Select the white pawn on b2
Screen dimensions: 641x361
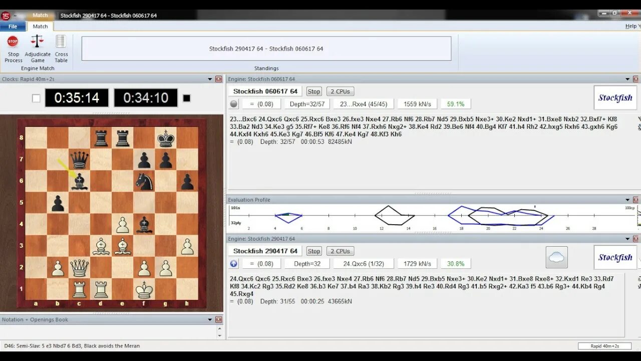point(58,268)
